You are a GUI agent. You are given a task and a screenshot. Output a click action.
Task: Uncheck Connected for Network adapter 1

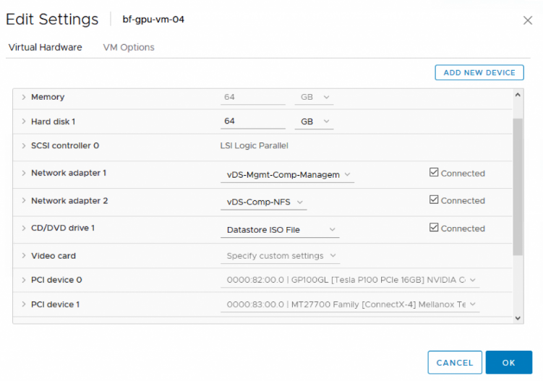pos(434,173)
